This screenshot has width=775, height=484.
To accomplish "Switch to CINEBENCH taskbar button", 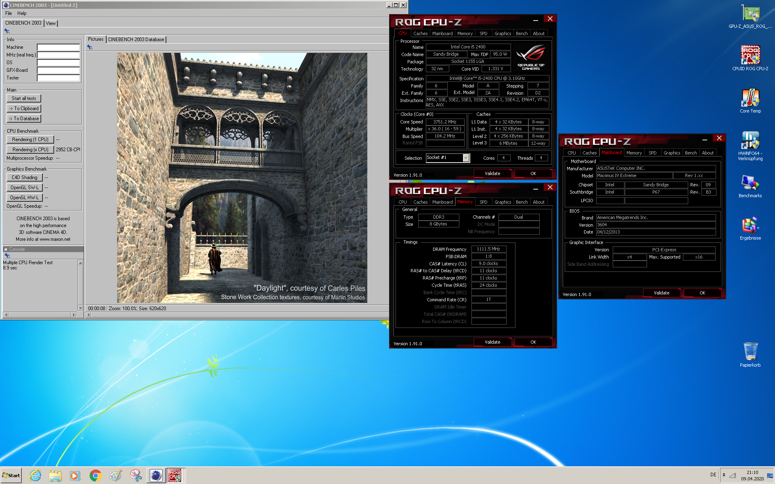I will [x=156, y=476].
